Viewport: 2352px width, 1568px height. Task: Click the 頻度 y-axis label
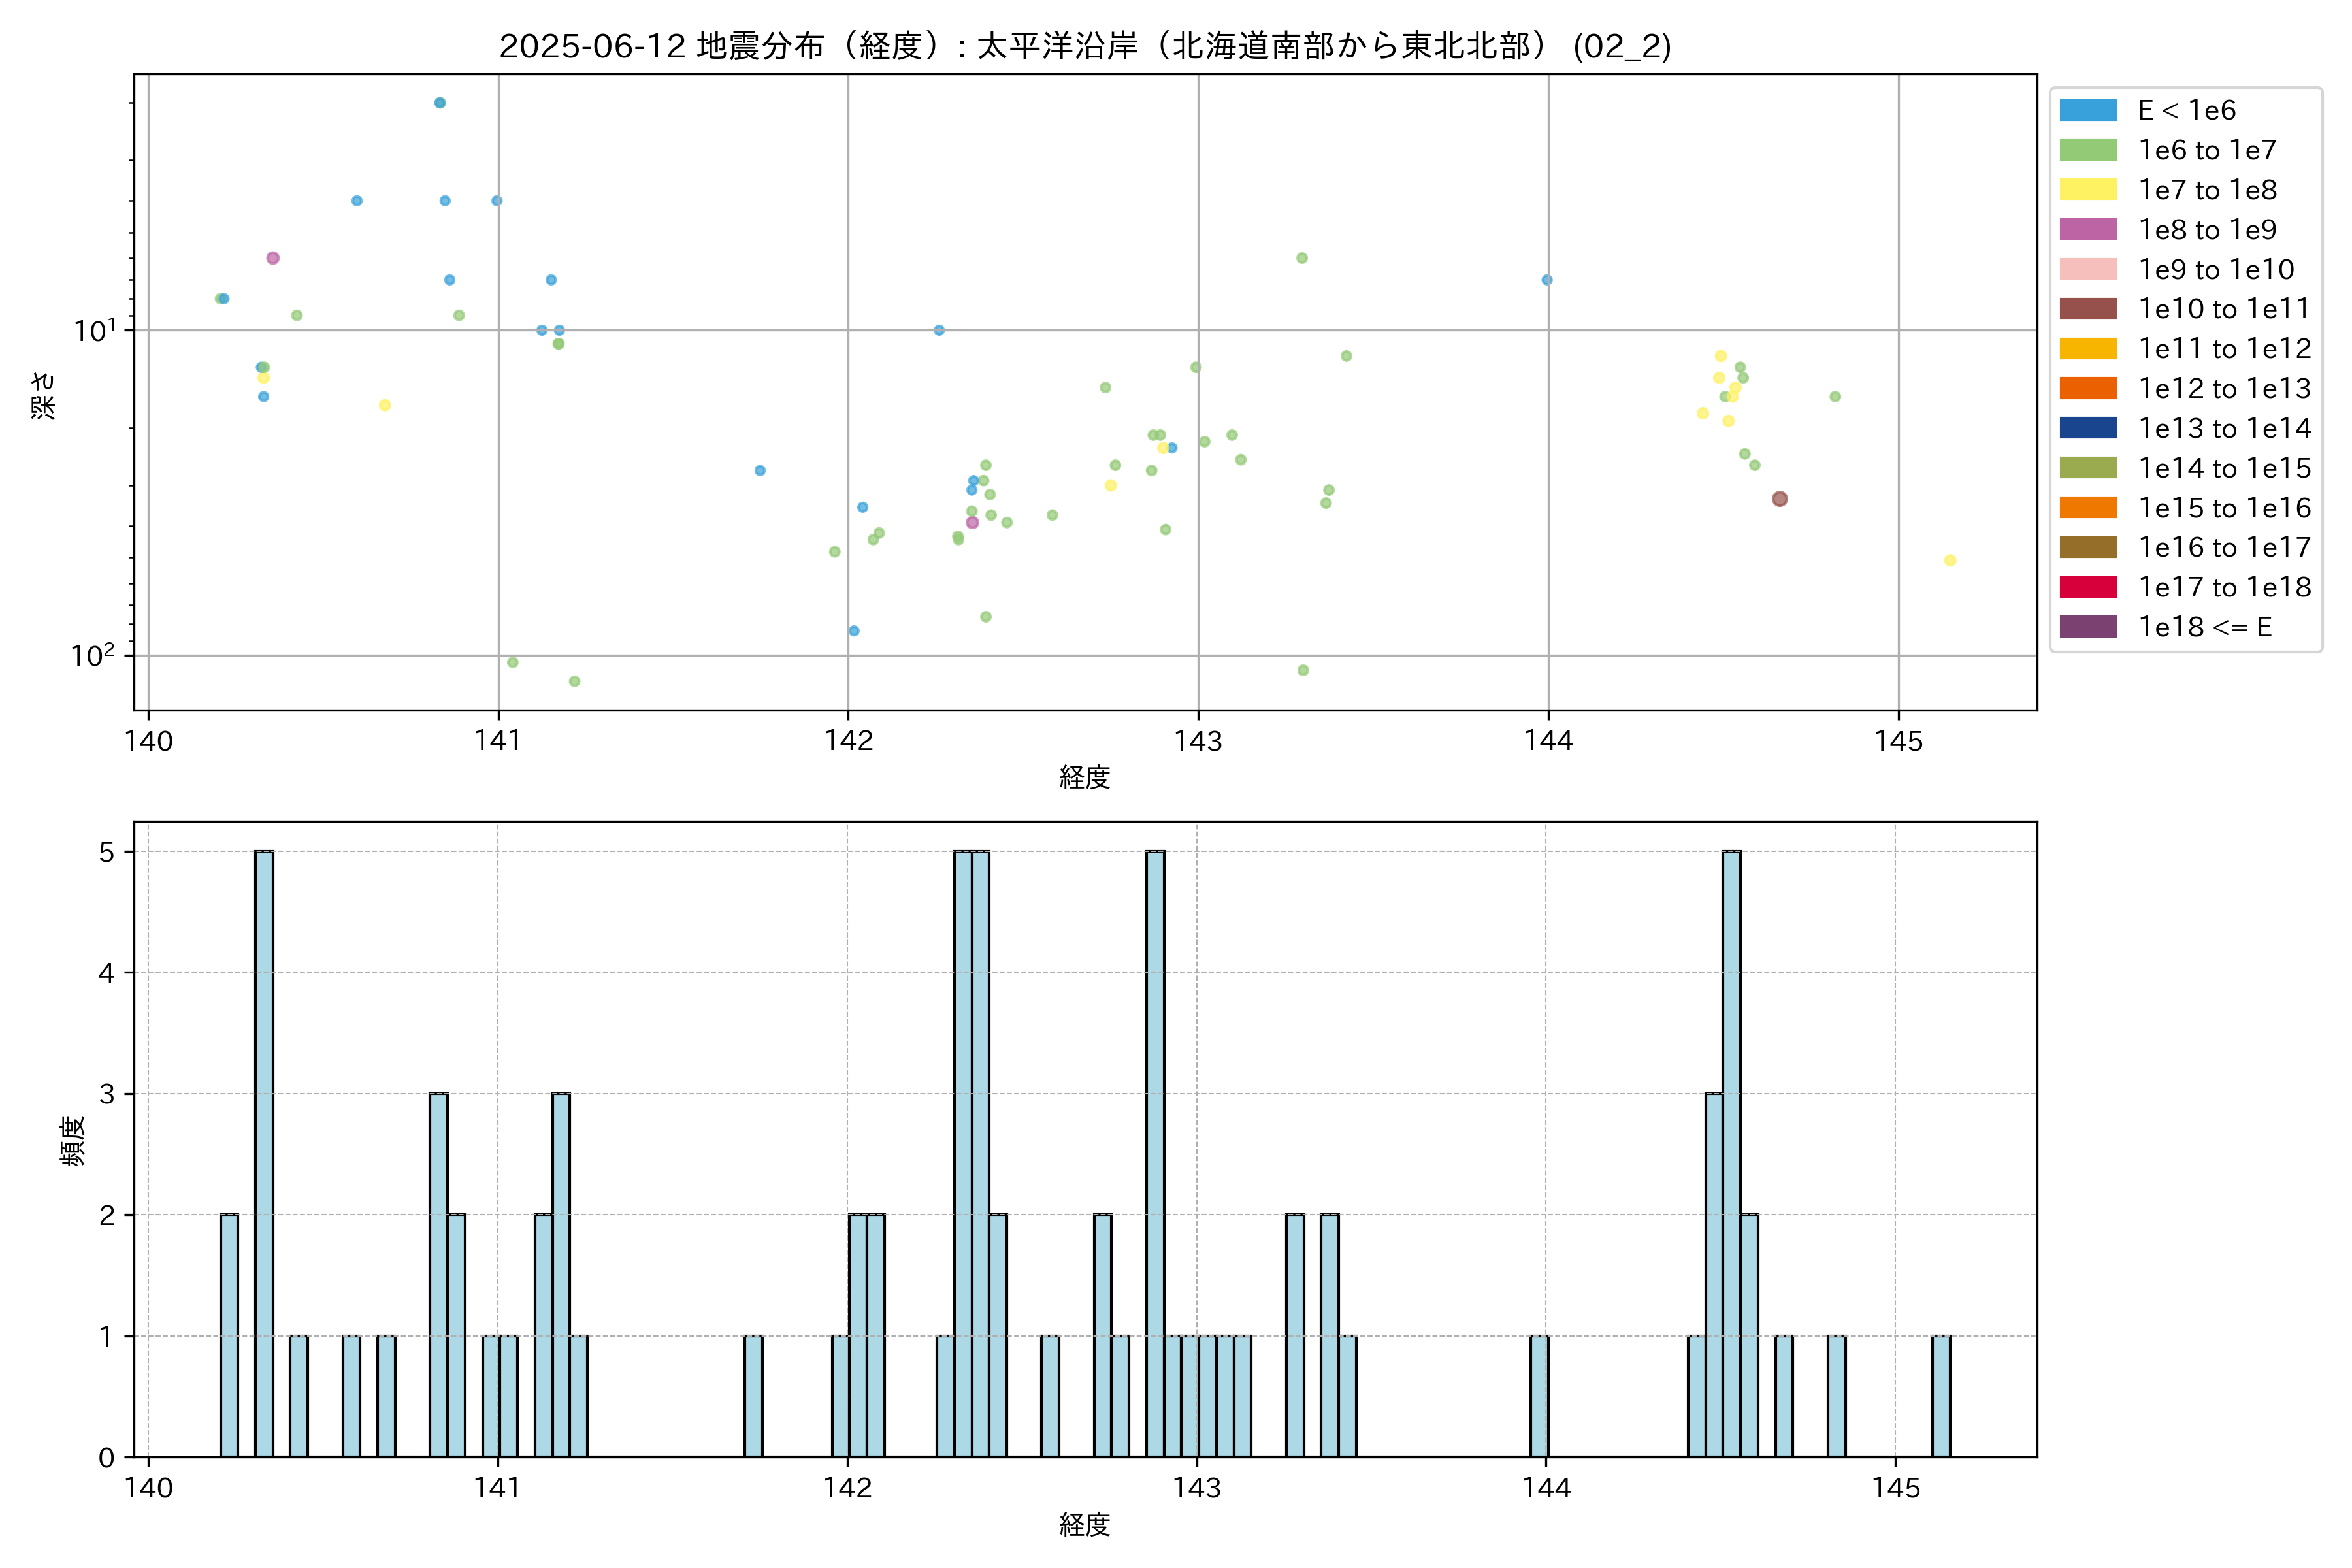coord(73,1140)
